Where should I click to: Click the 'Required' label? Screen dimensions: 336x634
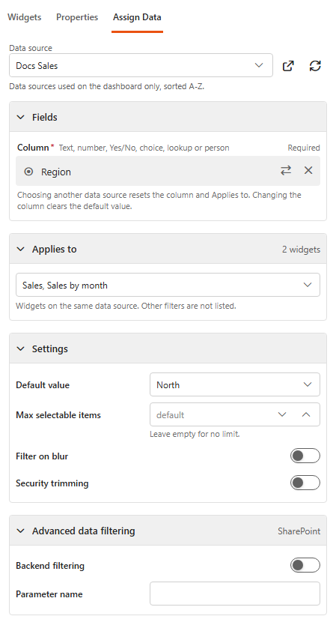[304, 148]
